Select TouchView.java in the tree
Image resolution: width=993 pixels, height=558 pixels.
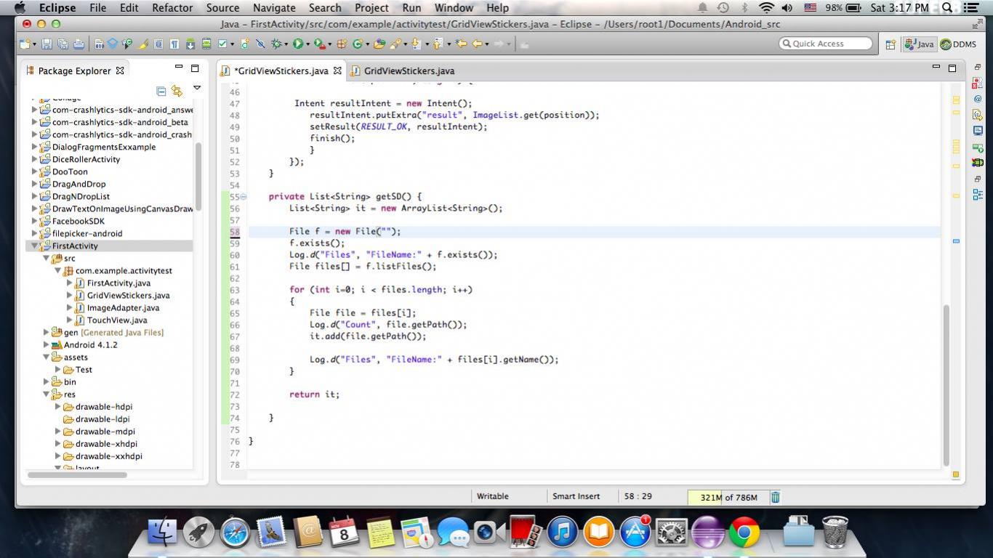coord(117,320)
